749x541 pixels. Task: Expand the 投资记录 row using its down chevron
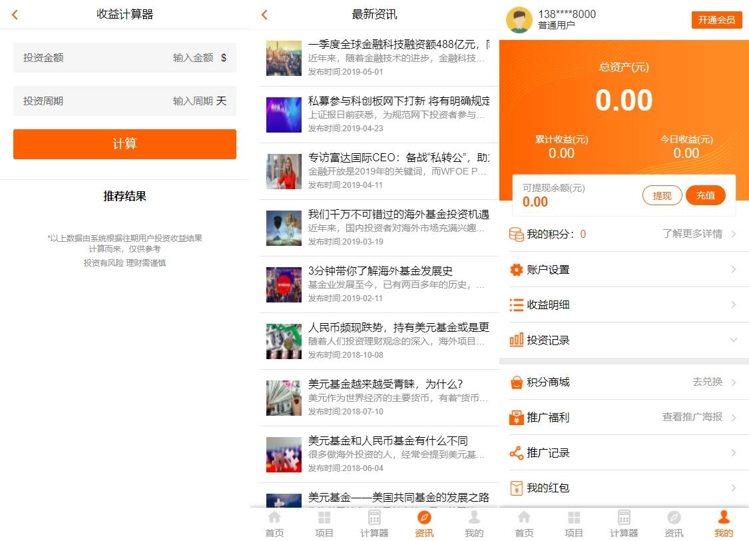[734, 340]
